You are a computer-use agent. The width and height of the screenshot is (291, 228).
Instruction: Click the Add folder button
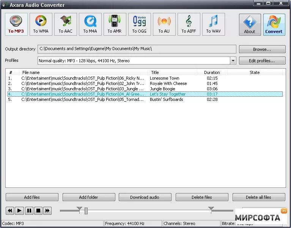coord(89,197)
